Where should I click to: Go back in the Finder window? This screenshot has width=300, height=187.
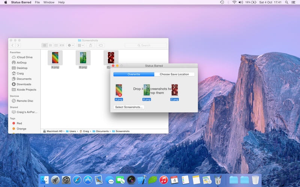13,45
